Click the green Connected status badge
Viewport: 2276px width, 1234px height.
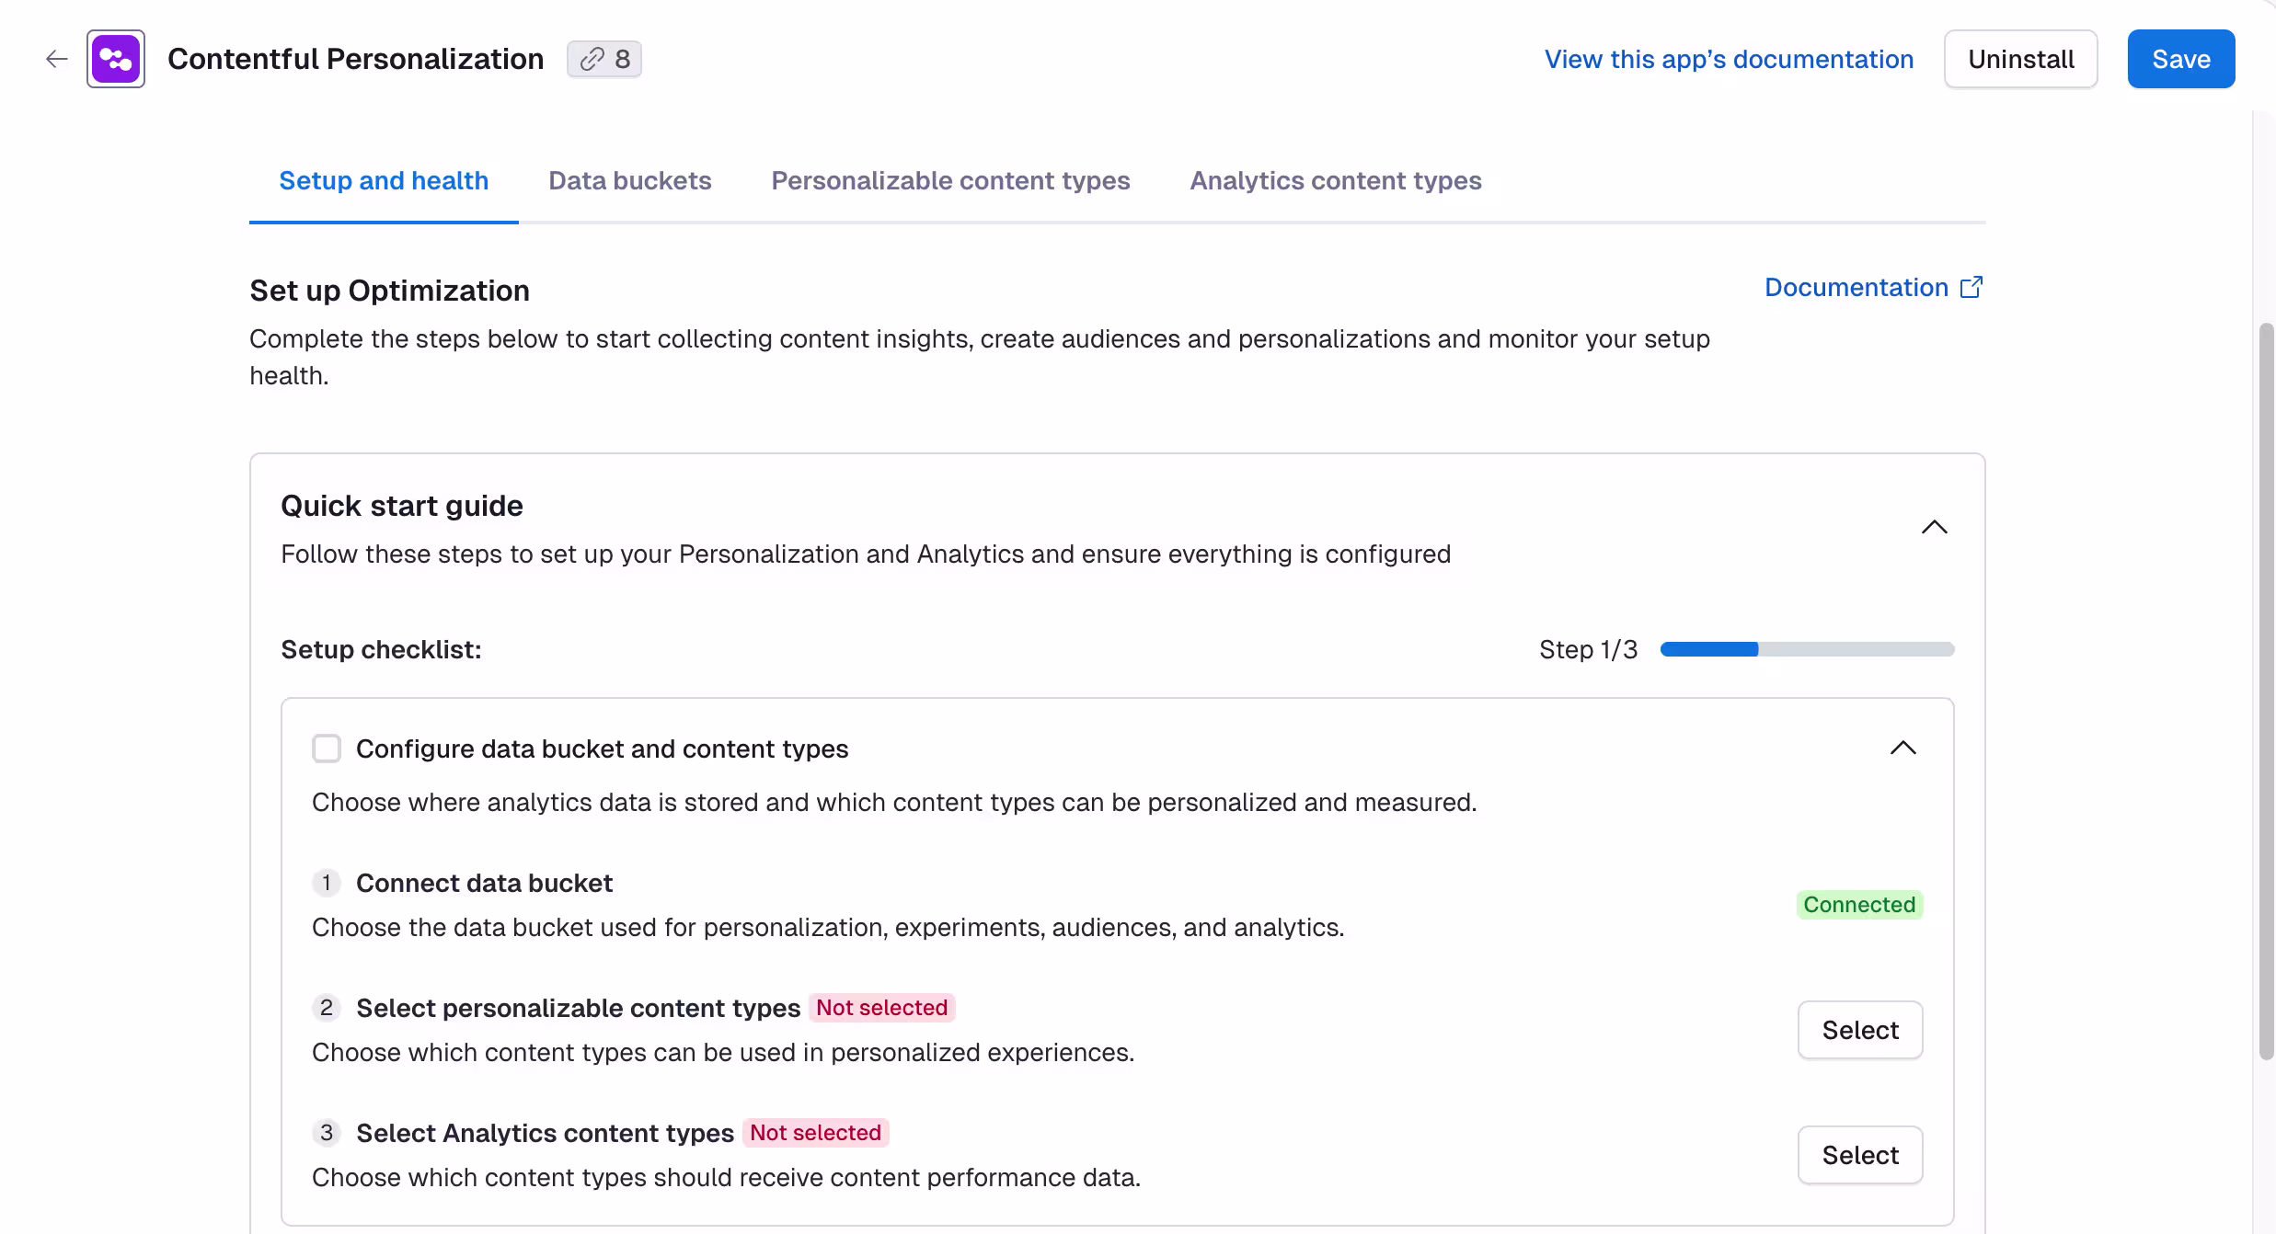[x=1859, y=905]
